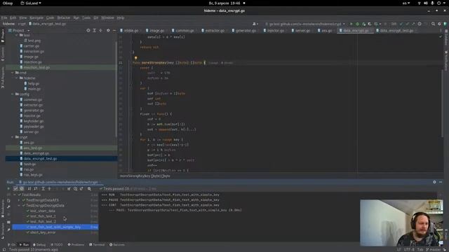The width and height of the screenshot is (449, 252).
Task: Click Expand All icon in Project panel header
Action: 94,30
